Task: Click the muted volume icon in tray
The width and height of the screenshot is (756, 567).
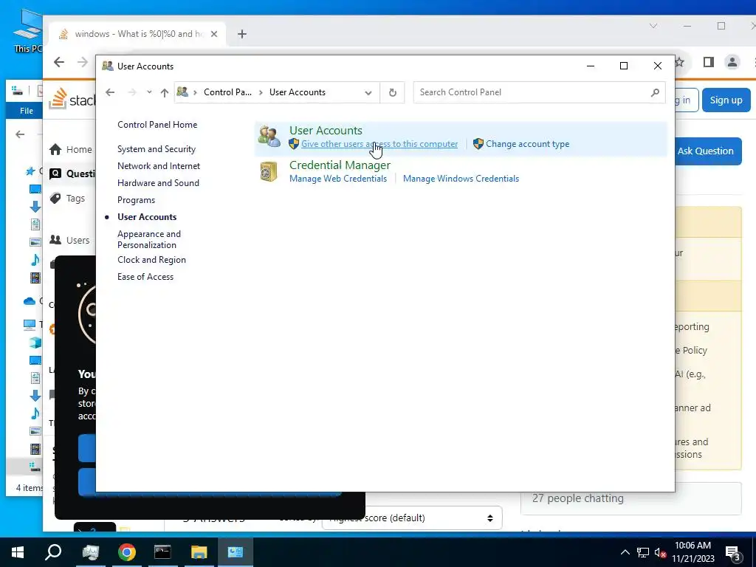Action: coord(660,552)
